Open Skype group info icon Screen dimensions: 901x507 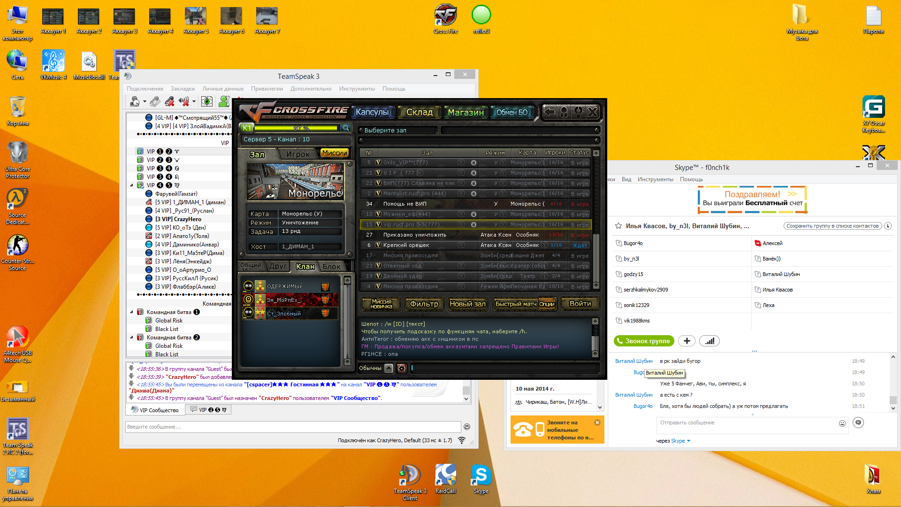point(888,226)
